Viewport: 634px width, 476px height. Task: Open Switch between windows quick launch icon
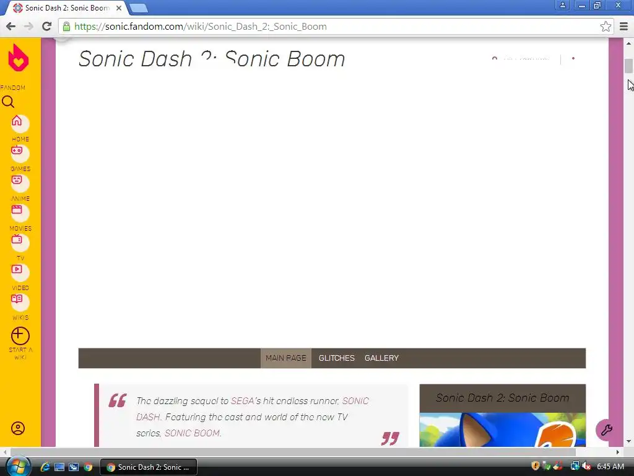tap(74, 467)
